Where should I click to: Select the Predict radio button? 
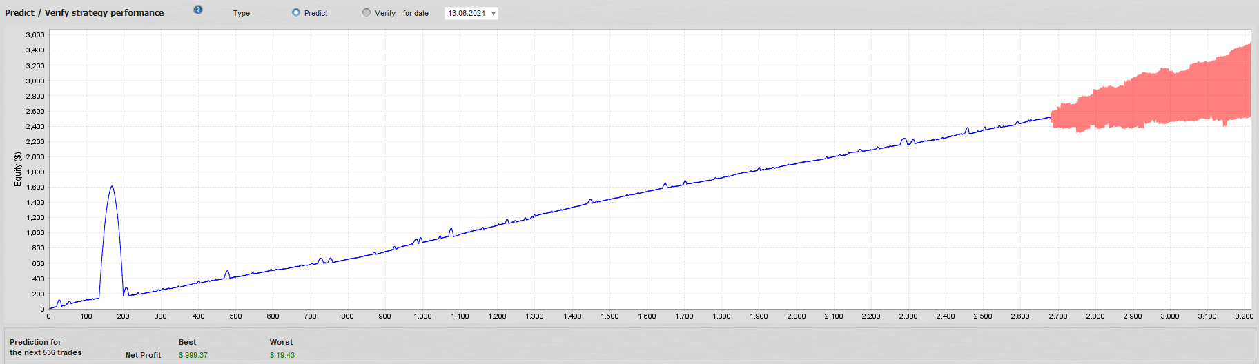click(296, 12)
